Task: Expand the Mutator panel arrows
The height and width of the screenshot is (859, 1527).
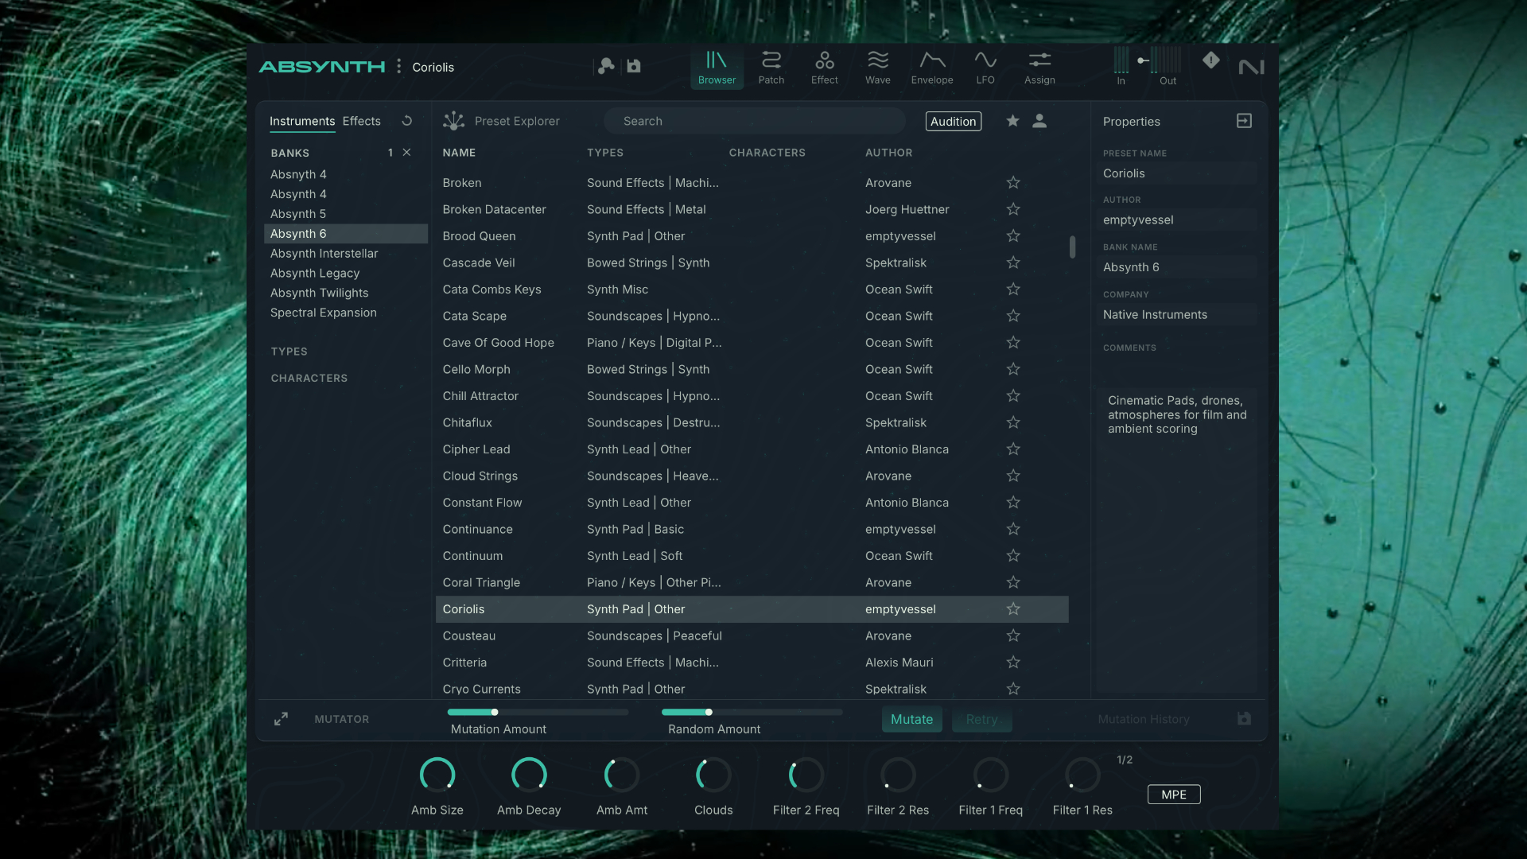Action: [x=281, y=719]
